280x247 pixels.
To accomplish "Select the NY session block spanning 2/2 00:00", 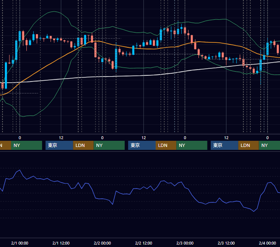I will pyautogui.click(x=109, y=145).
